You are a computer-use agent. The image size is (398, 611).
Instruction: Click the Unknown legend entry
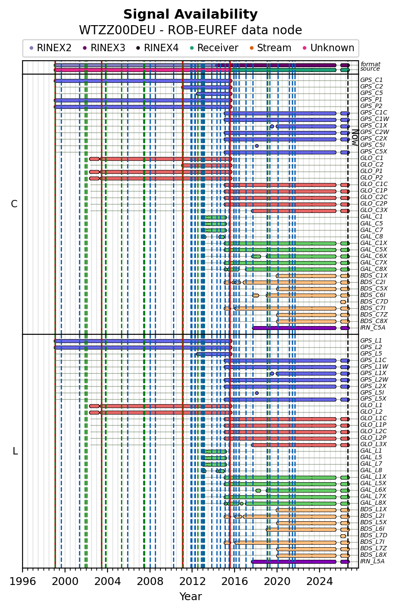click(x=329, y=48)
